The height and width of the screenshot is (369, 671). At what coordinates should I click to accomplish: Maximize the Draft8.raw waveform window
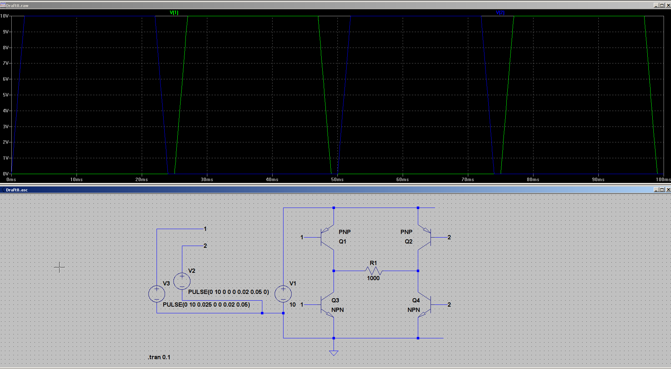point(661,5)
